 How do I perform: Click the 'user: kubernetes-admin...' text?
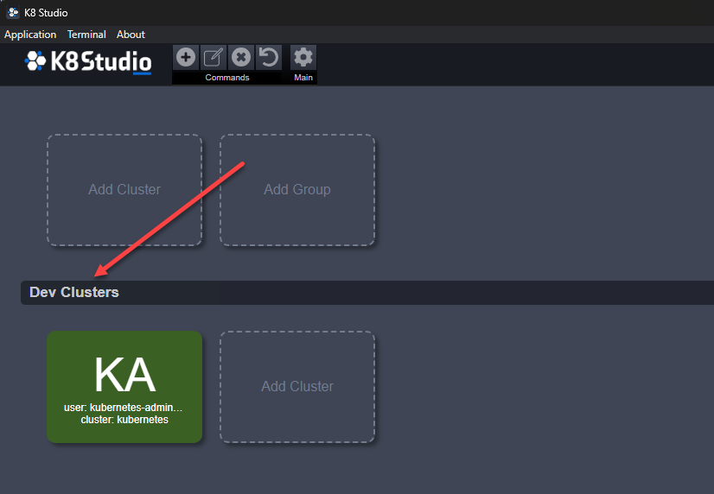(123, 408)
